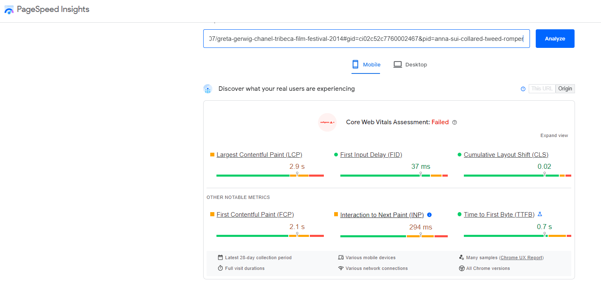
Task: Select the Desktop tab
Action: point(410,65)
